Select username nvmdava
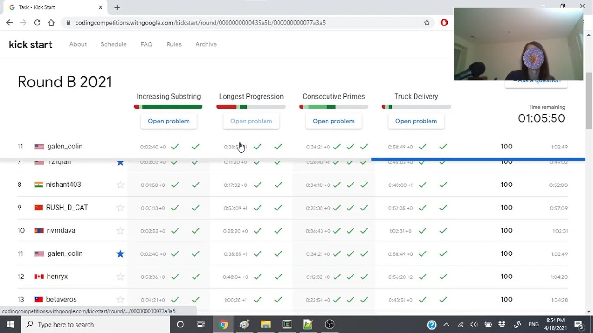The width and height of the screenshot is (593, 333). point(61,230)
